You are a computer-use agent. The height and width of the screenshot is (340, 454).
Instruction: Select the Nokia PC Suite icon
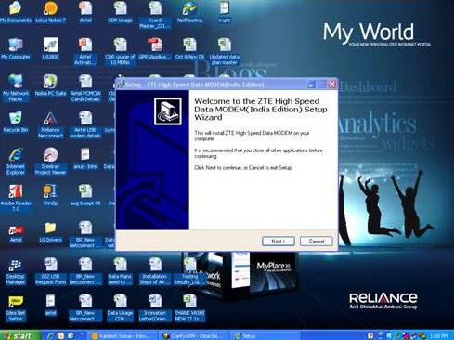click(x=50, y=85)
